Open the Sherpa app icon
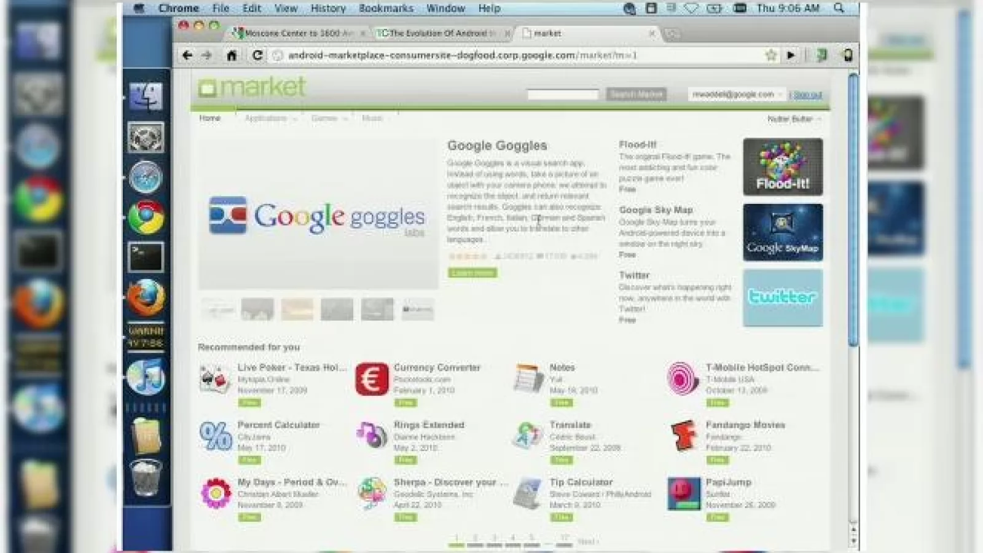The height and width of the screenshot is (553, 983). pos(372,493)
